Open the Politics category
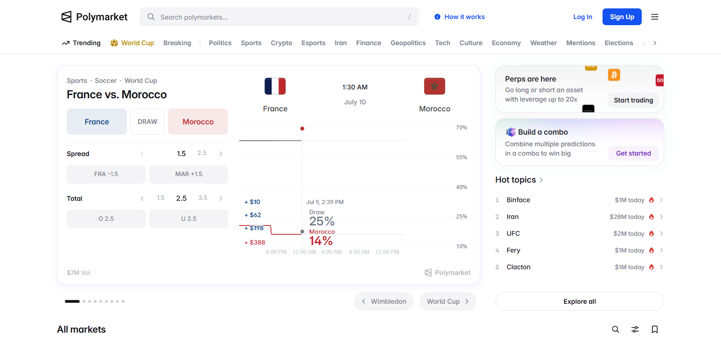Viewport: 721px width, 341px height. point(220,43)
